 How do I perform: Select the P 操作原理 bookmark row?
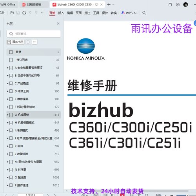point(34,185)
